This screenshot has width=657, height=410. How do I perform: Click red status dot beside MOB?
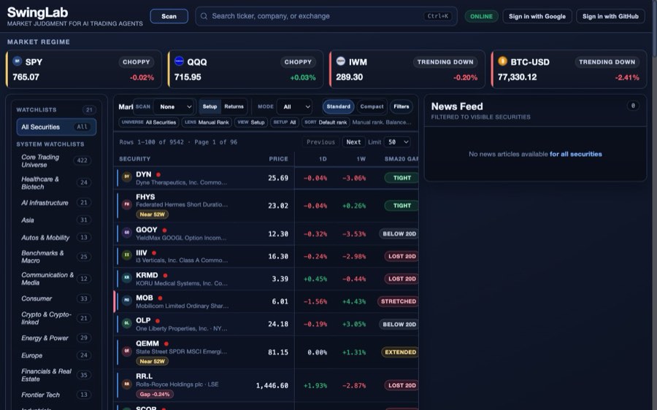pyautogui.click(x=160, y=298)
